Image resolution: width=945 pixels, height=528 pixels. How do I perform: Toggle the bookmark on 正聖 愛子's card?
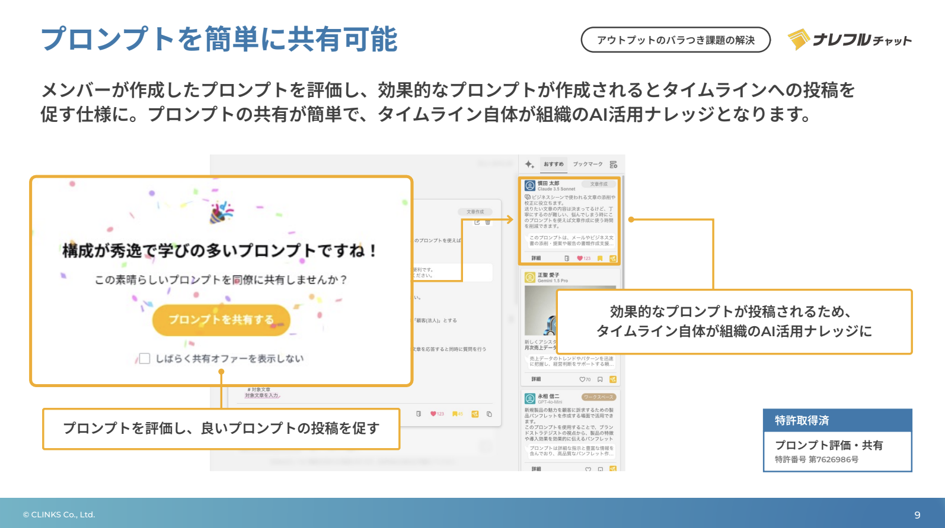point(600,379)
